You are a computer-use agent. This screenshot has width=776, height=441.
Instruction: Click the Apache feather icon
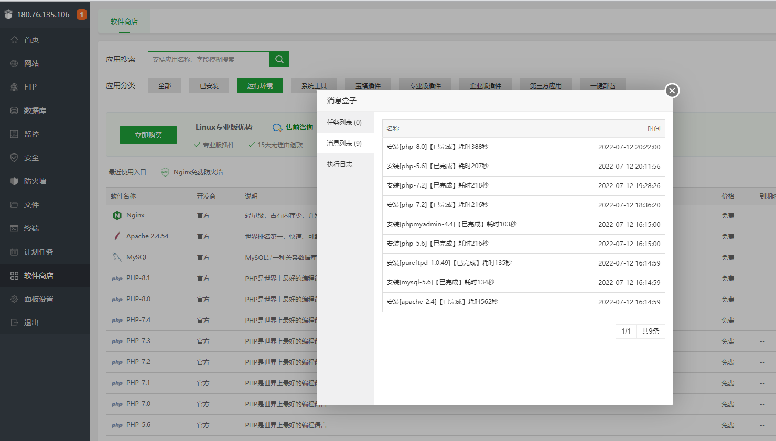[x=117, y=236]
